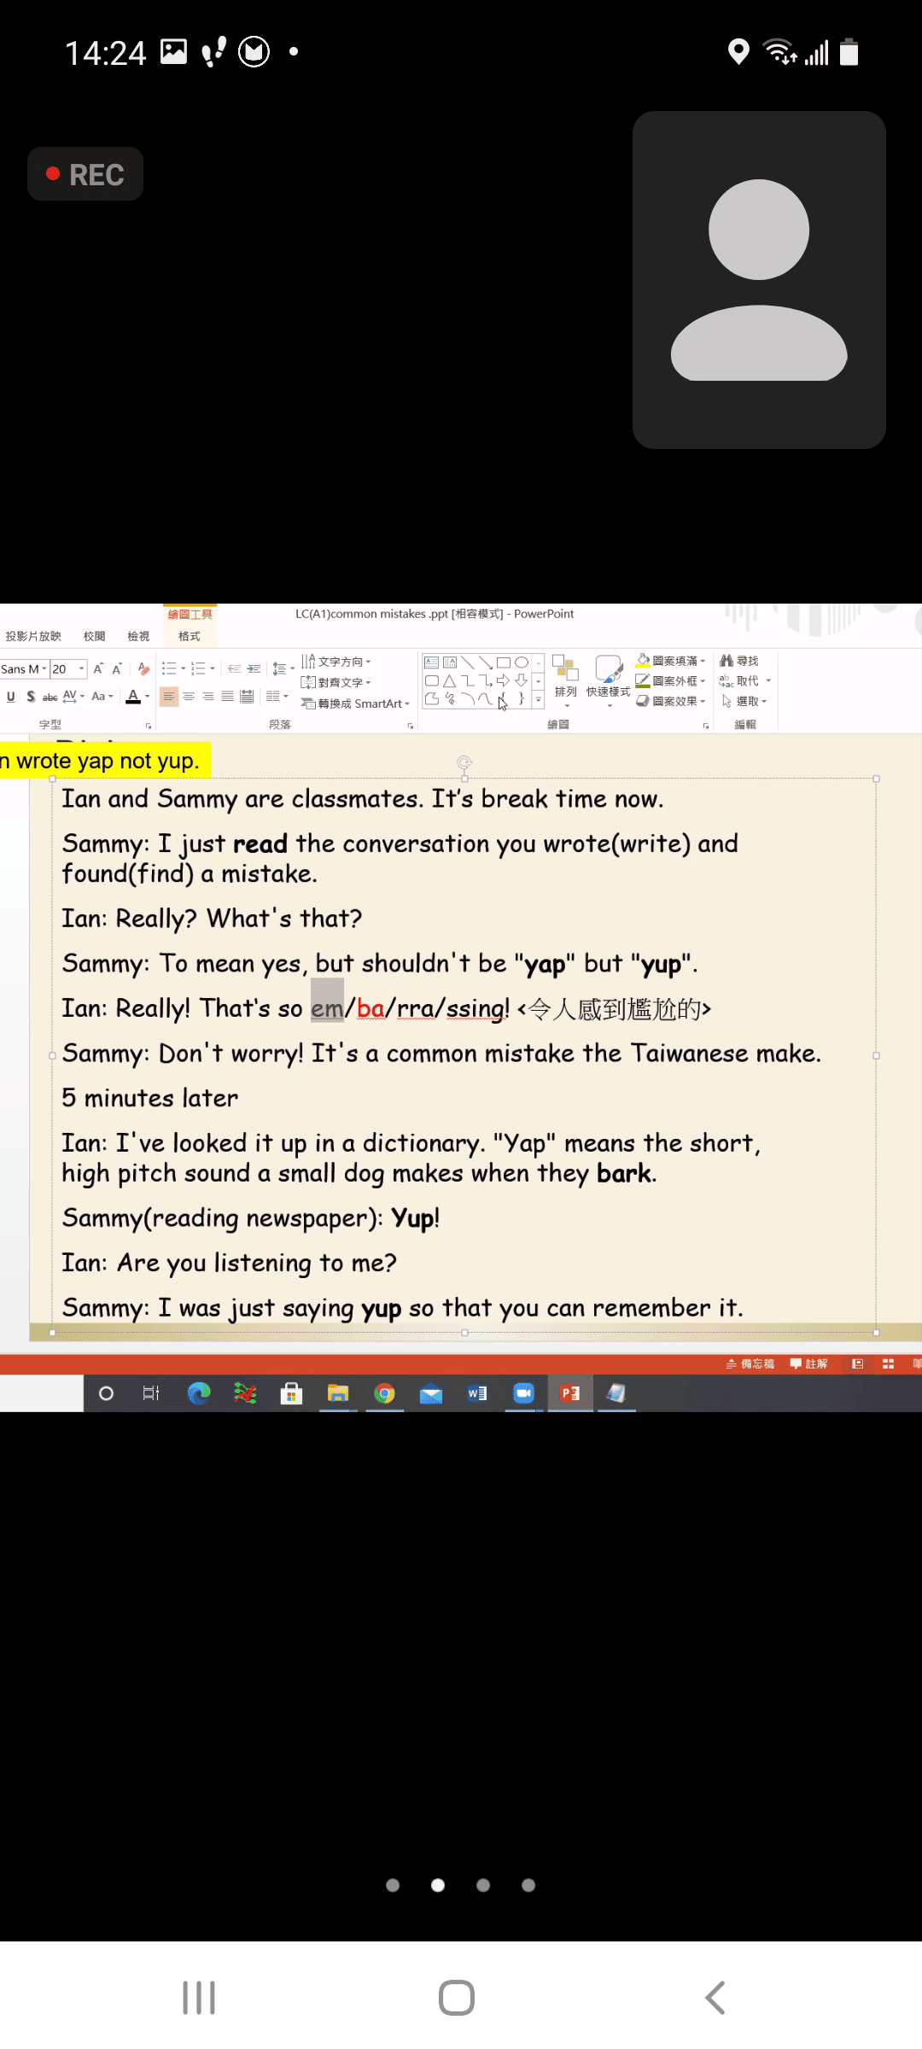Decrease font size button
The height and width of the screenshot is (2049, 922).
click(117, 668)
